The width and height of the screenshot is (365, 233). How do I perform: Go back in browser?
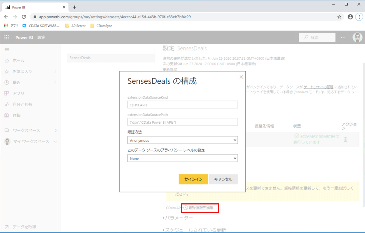coord(6,17)
